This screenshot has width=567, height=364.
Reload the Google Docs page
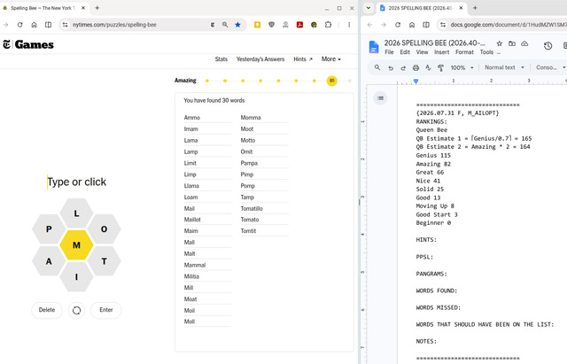[x=398, y=25]
